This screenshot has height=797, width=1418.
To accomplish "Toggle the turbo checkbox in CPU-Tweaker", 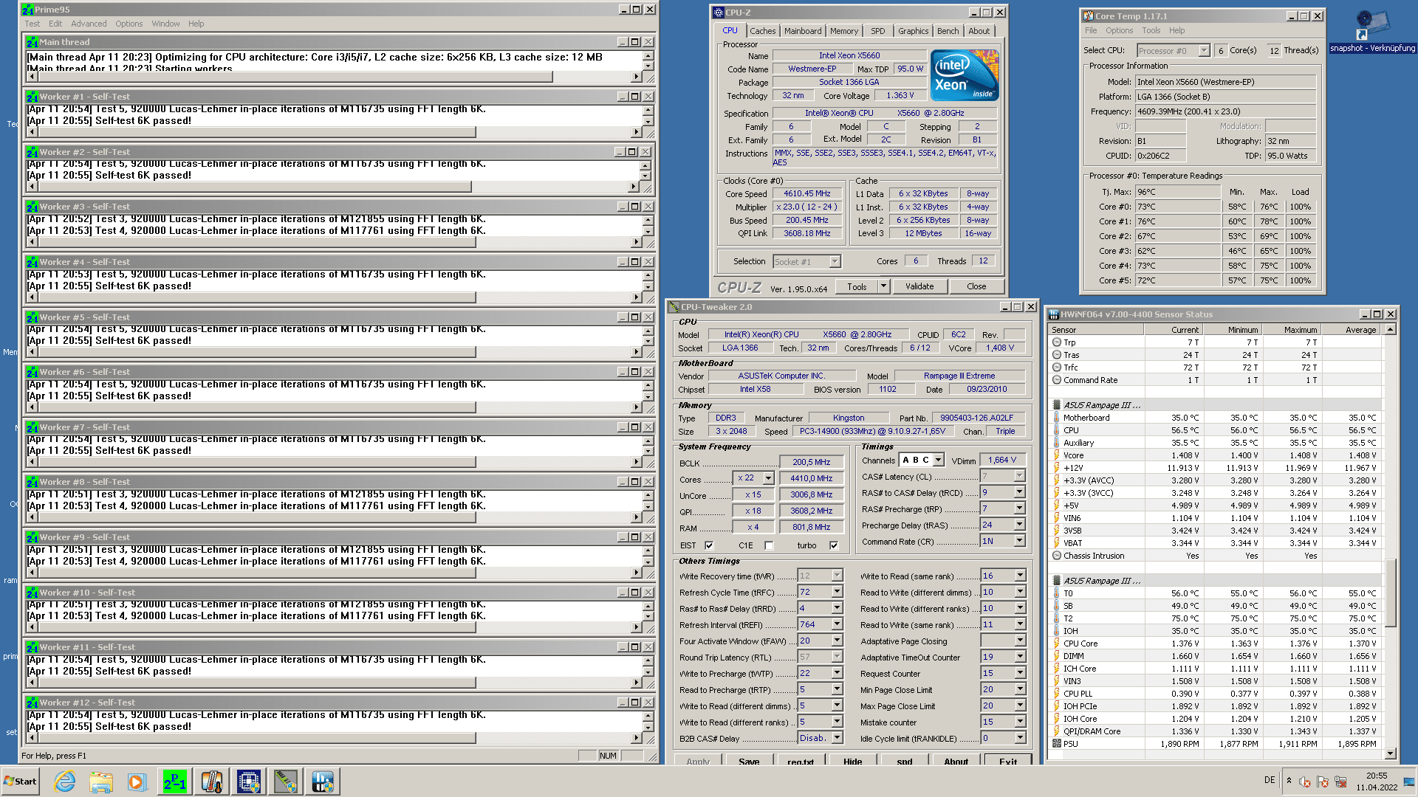I will pos(834,545).
